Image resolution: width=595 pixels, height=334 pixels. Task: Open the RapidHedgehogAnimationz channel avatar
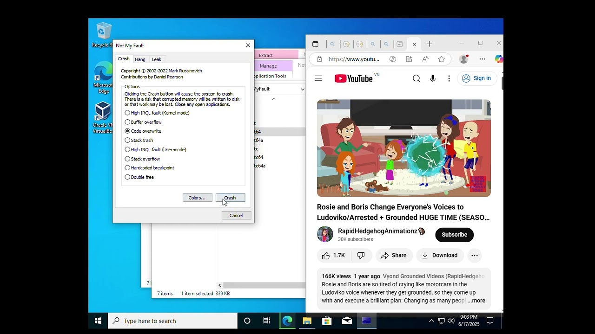pyautogui.click(x=325, y=234)
